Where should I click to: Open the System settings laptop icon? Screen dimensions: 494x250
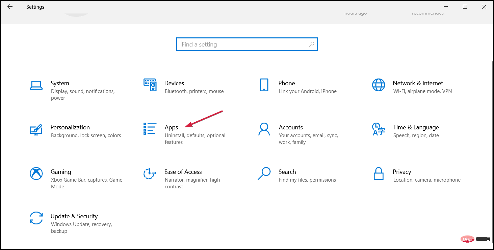coord(36,85)
